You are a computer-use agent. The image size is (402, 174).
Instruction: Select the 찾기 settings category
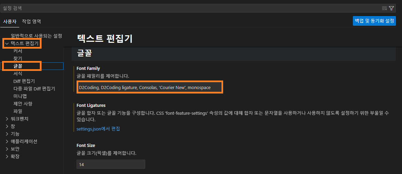click(x=18, y=59)
